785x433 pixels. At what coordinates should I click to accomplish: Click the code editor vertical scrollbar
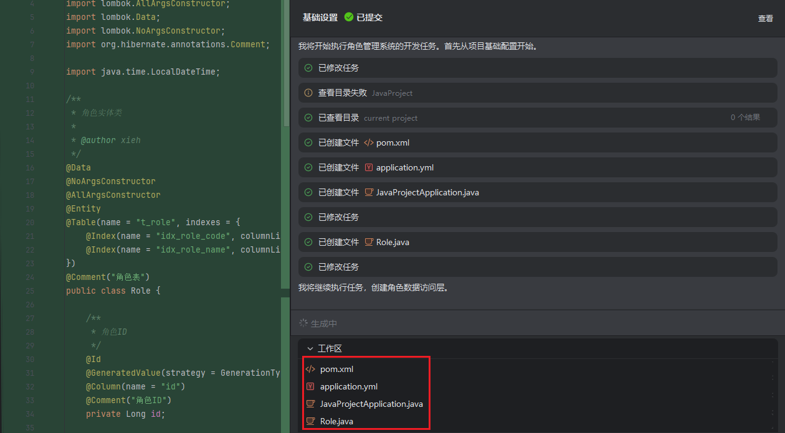pyautogui.click(x=287, y=62)
